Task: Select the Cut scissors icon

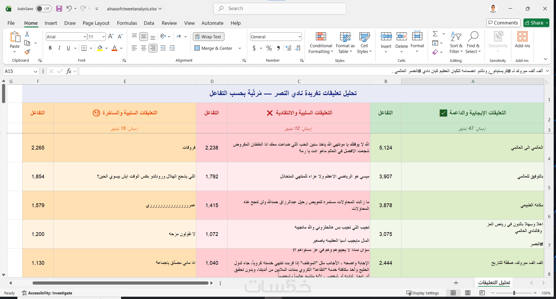Action: [x=27, y=34]
